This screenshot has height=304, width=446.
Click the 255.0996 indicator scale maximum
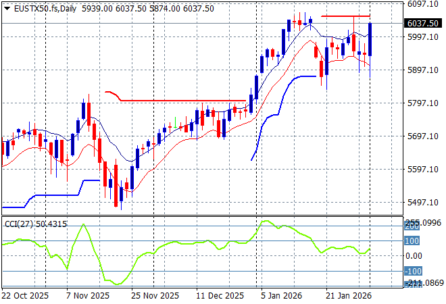click(423, 223)
